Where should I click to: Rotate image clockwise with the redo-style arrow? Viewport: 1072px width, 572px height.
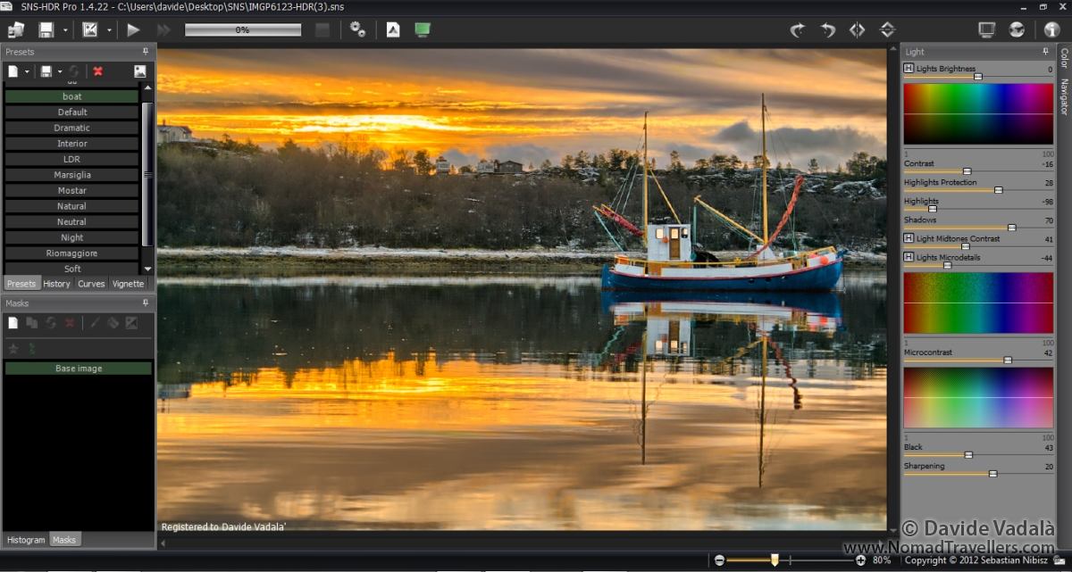(x=798, y=29)
